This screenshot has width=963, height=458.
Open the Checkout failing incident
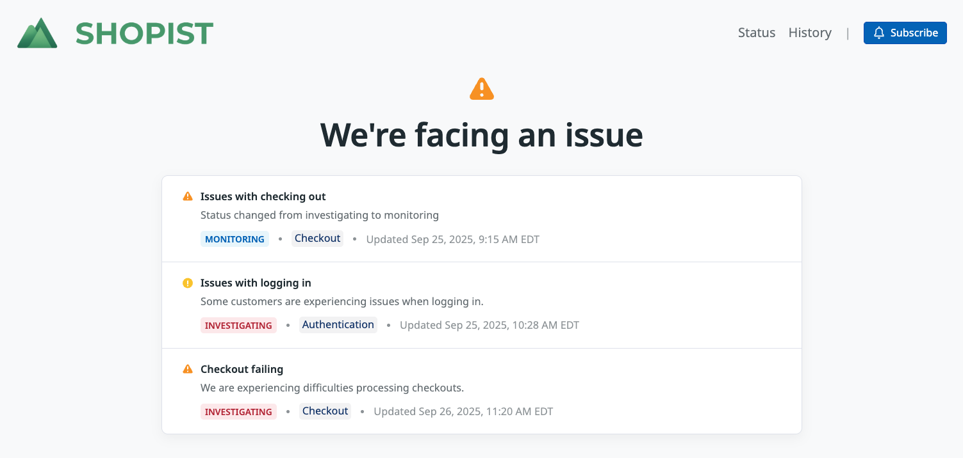pos(242,369)
